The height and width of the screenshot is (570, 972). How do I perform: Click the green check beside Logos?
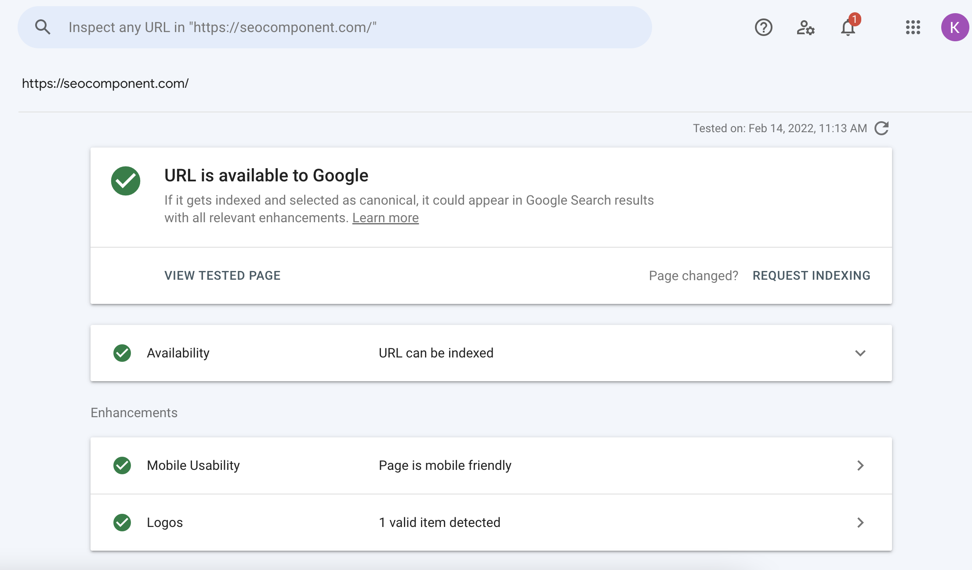tap(122, 523)
